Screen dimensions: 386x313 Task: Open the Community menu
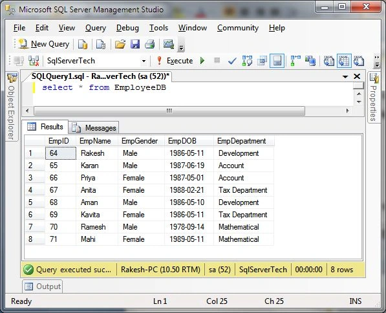(x=238, y=28)
